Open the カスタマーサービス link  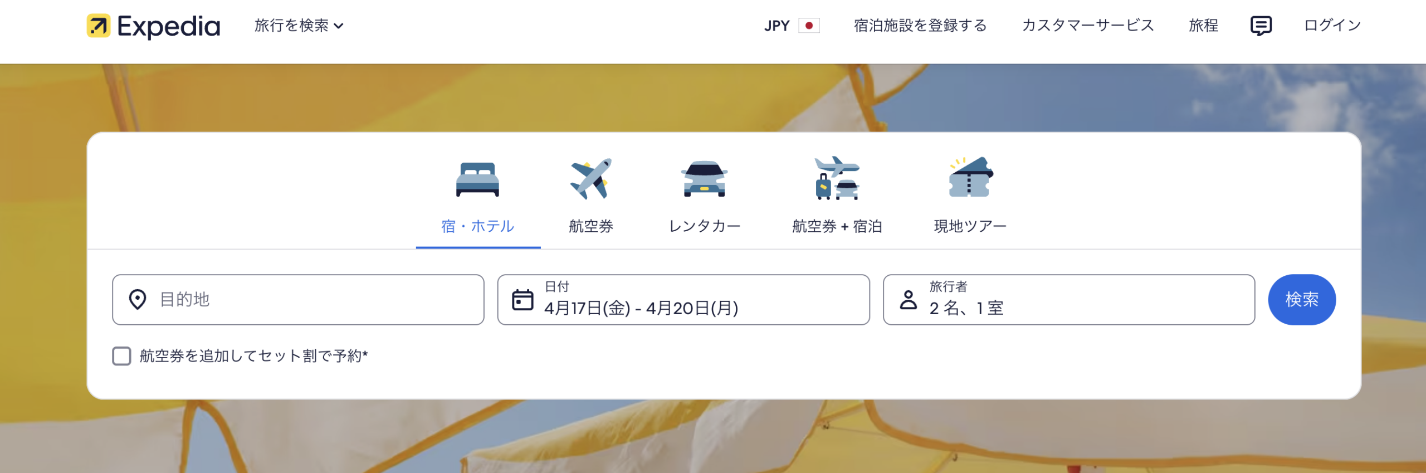pos(1087,26)
